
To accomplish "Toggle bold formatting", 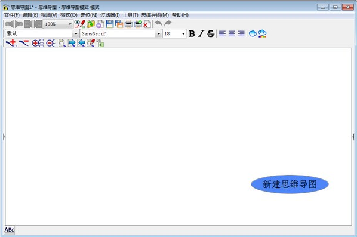I will (192, 33).
